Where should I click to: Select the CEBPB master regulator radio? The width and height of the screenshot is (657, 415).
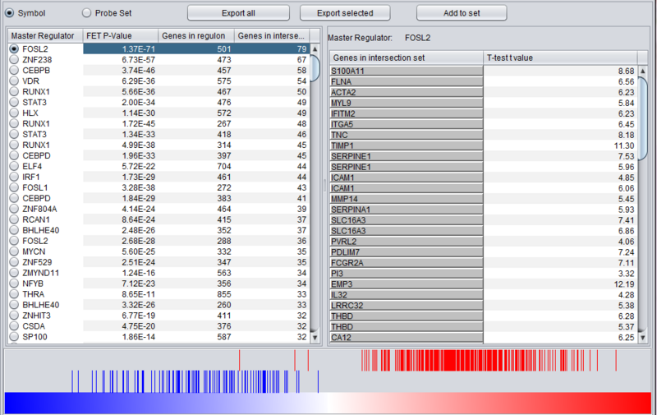[14, 70]
